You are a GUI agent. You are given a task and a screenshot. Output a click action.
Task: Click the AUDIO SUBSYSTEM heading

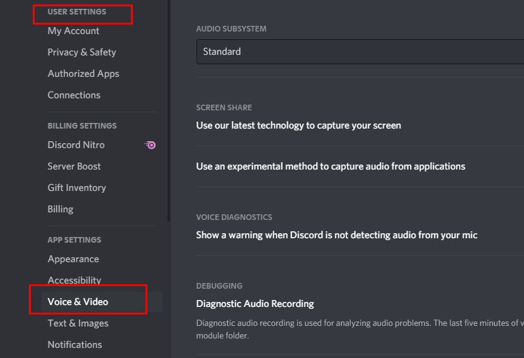pyautogui.click(x=231, y=29)
